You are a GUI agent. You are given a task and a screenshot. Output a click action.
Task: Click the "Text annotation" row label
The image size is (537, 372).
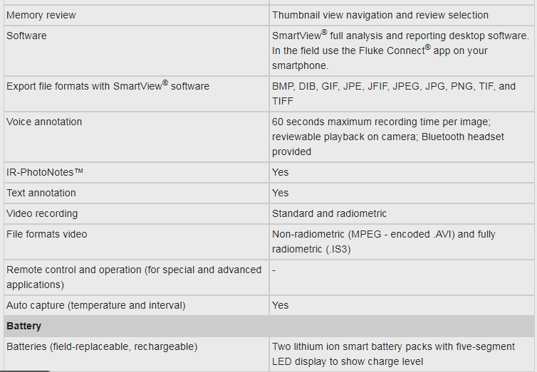tap(41, 193)
